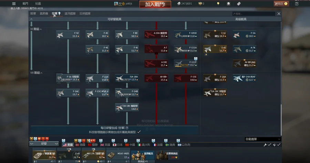The width and height of the screenshot is (310, 163).
Task: Select the 蘇聯 nation tab
Action: click(93, 145)
